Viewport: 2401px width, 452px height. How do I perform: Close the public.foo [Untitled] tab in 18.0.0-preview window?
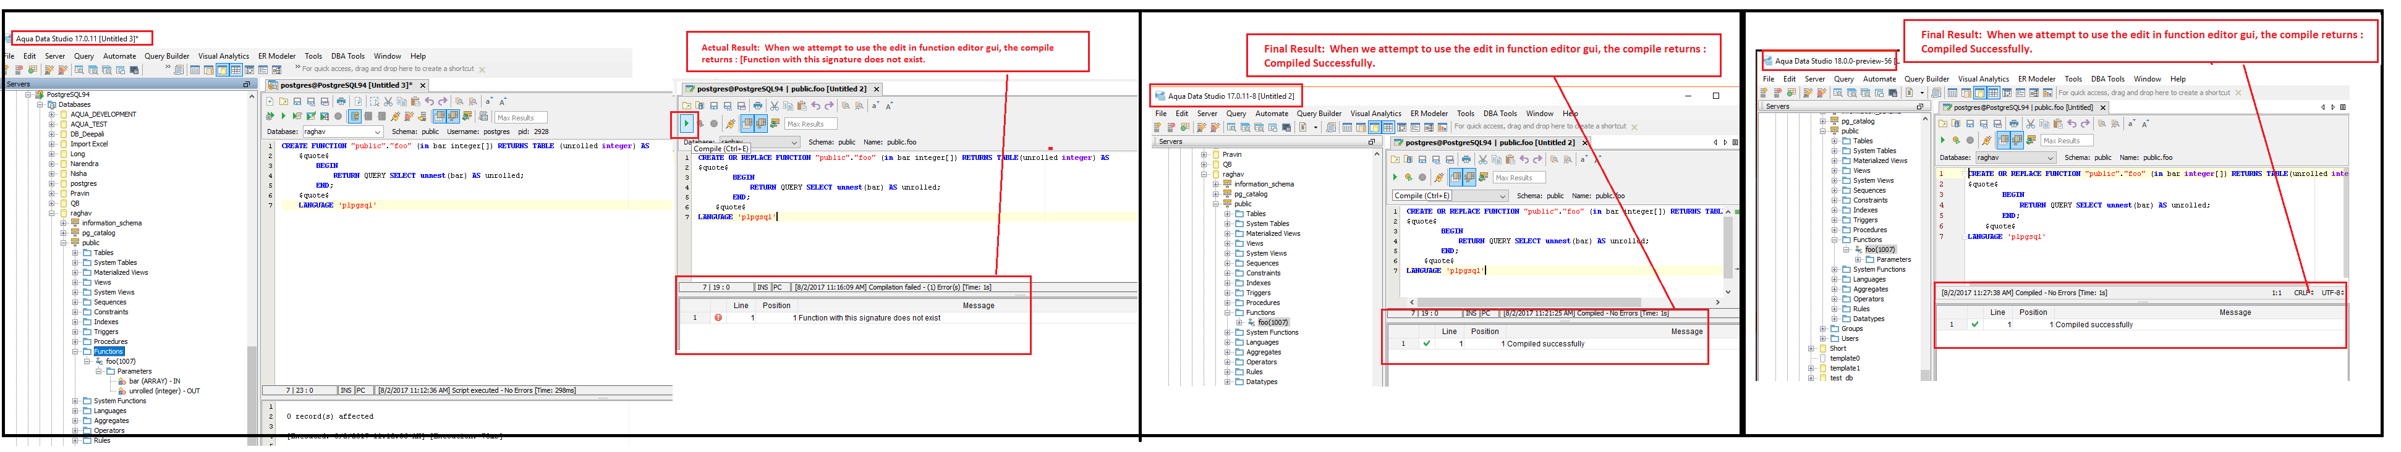pyautogui.click(x=2102, y=108)
